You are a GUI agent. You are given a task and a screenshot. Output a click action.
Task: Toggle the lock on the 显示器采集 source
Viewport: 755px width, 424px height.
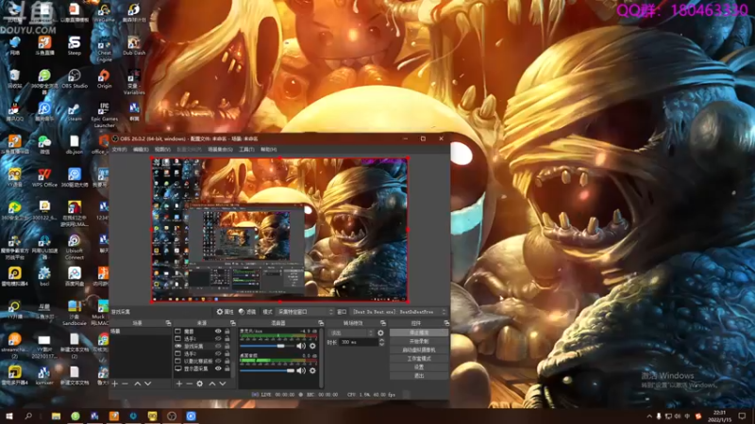click(227, 368)
